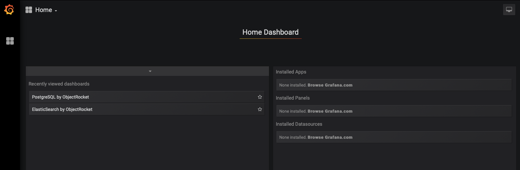Browse Grafana.com under Installed Datasources
Viewport: 520px width, 170px height.
(x=330, y=137)
